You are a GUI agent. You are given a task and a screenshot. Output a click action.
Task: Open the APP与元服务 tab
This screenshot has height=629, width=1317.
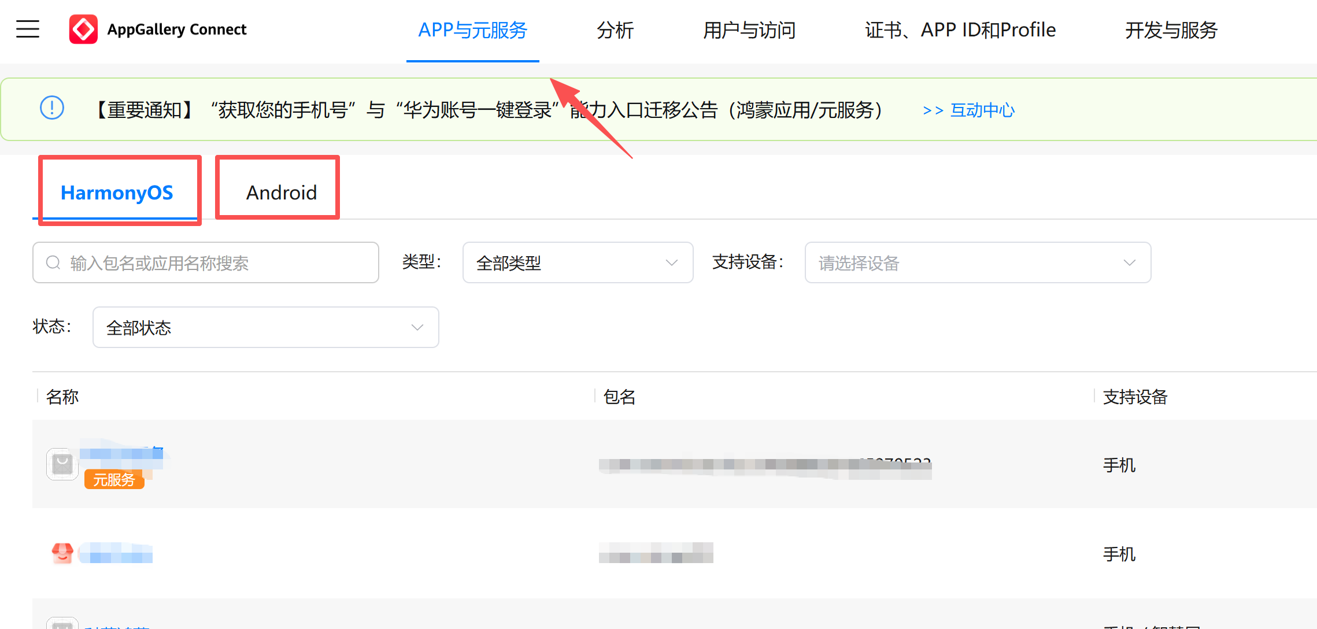[x=473, y=30]
